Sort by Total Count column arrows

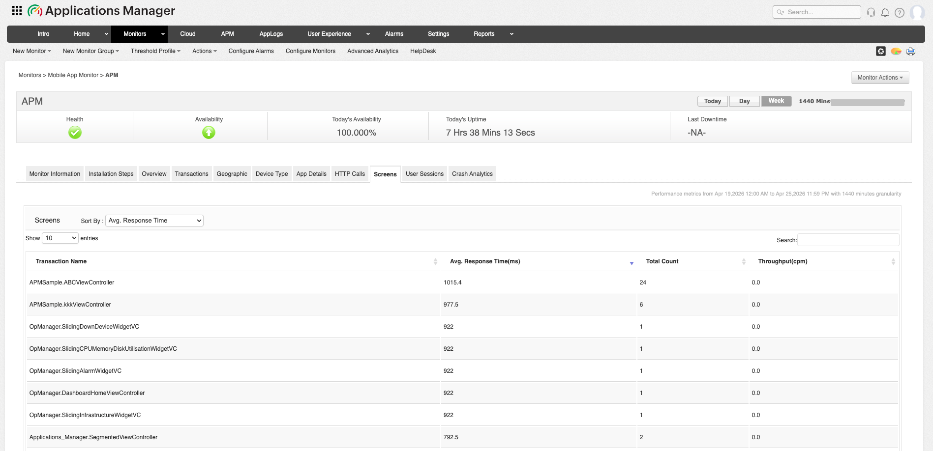(744, 261)
